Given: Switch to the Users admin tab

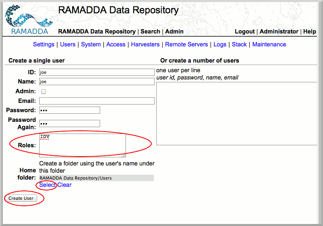Looking at the screenshot, I should pyautogui.click(x=68, y=44).
